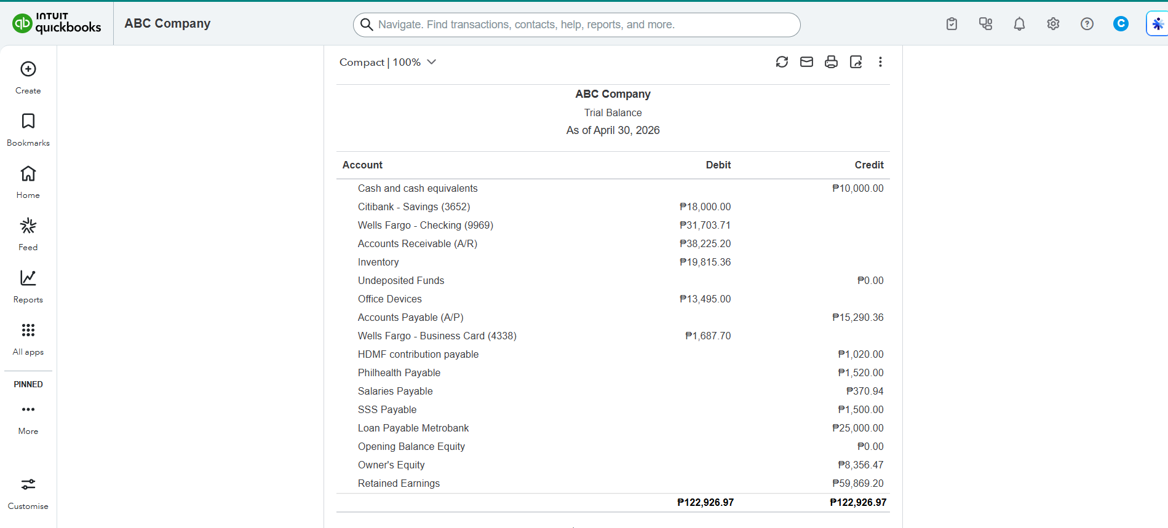Click the ABC Company name in header

point(167,23)
